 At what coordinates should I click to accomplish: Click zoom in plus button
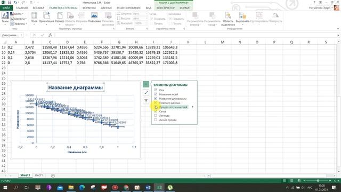tap(330, 181)
